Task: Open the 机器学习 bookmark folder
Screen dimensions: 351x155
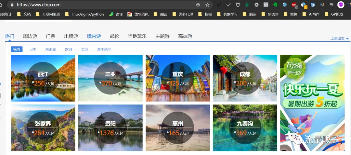Action: (x=227, y=14)
